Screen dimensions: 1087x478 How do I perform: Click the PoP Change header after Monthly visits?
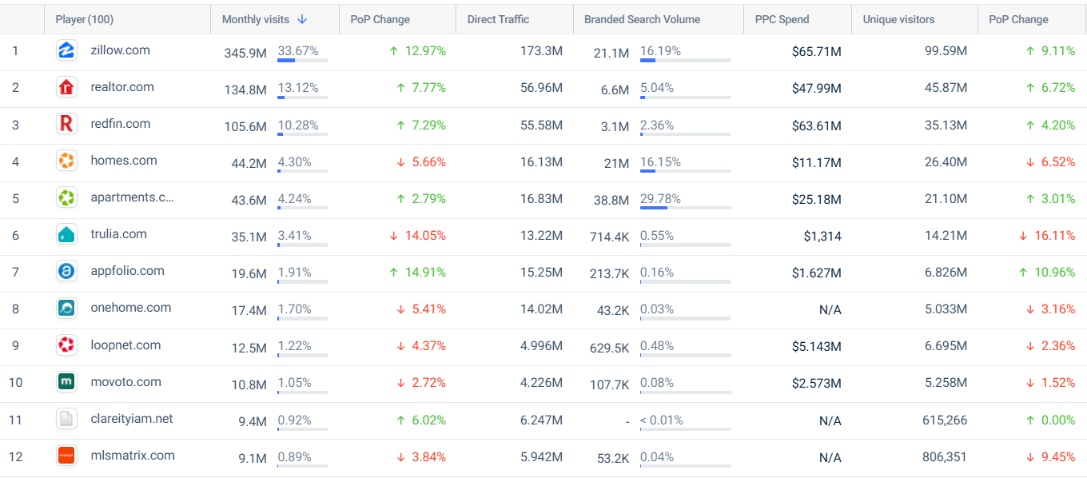pos(380,19)
